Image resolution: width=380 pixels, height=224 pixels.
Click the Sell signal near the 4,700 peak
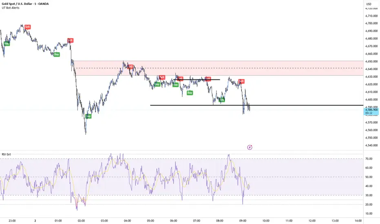[x=28, y=27]
